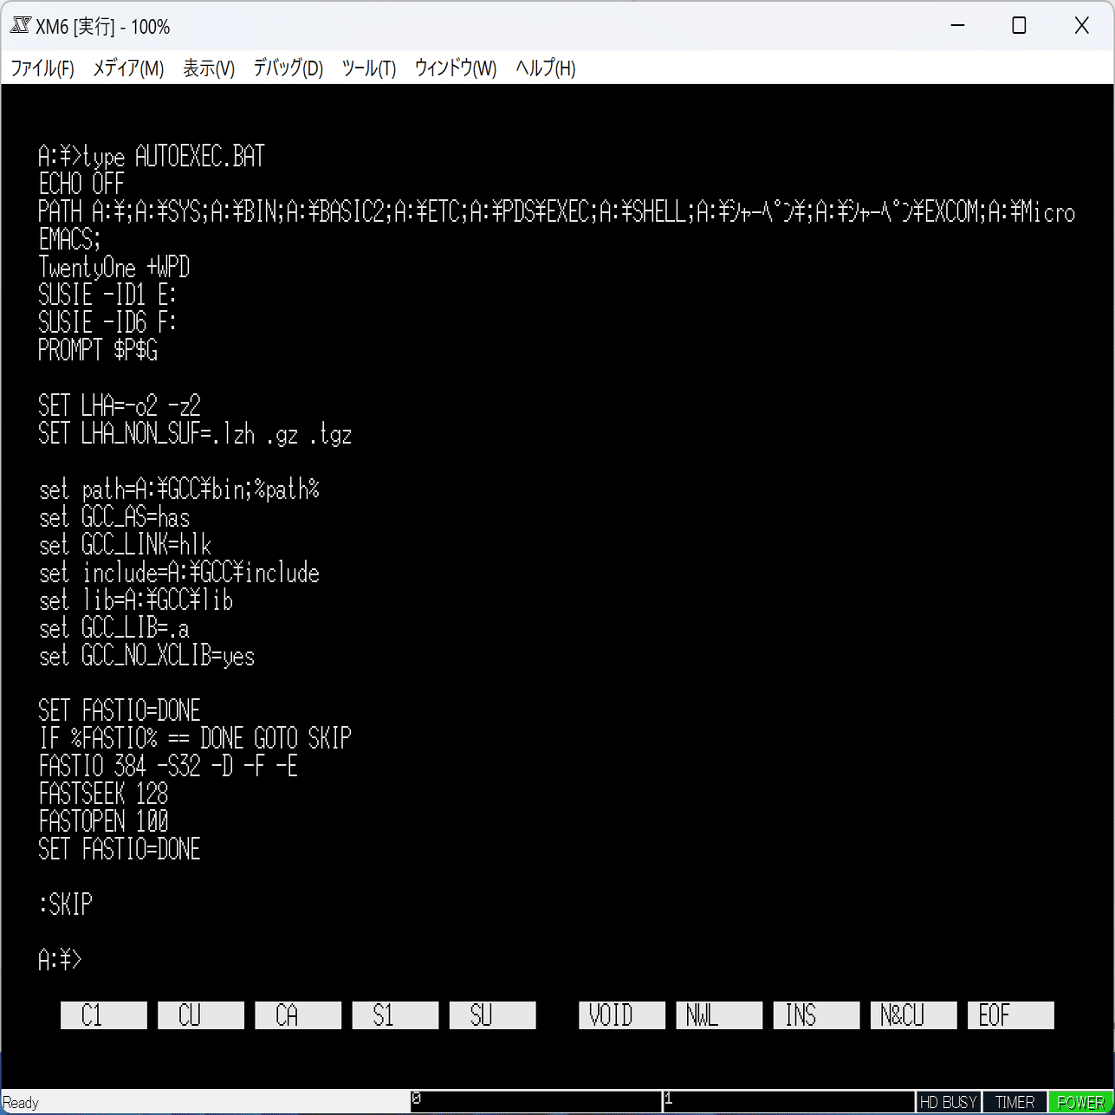Toggle the INS insert mode key display
The image size is (1115, 1115).
pos(815,1015)
